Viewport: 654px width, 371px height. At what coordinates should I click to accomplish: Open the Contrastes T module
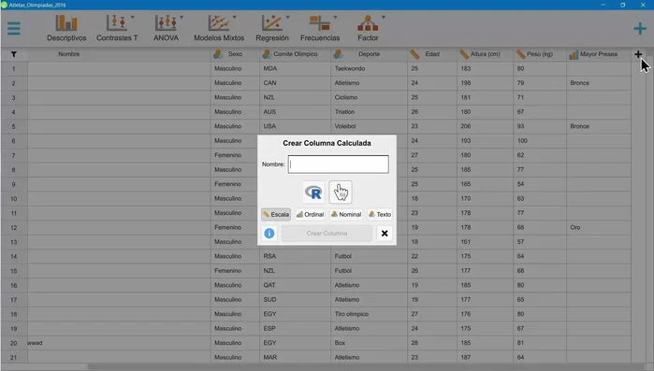117,28
